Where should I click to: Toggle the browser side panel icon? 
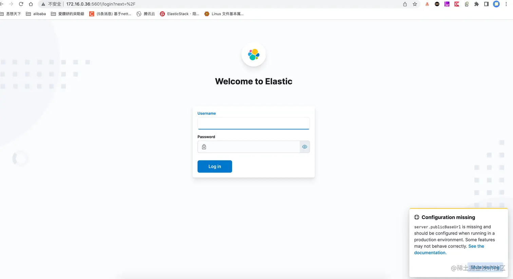[x=486, y=4]
